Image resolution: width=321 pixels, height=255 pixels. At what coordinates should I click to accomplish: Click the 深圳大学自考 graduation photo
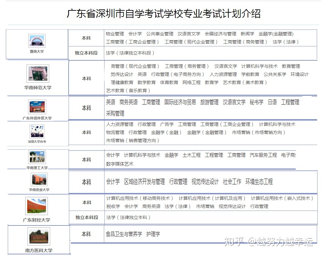coord(37,131)
